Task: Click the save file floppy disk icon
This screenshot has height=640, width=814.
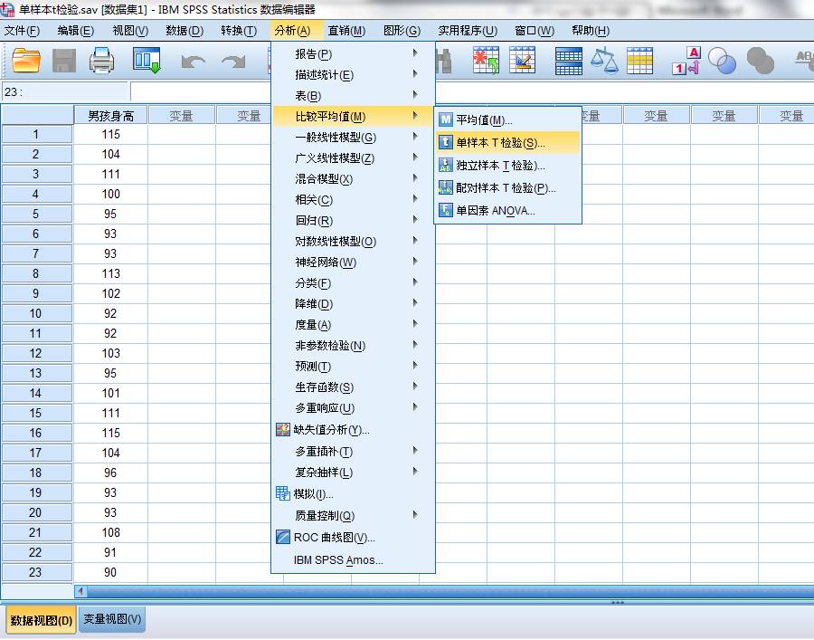Action: click(x=64, y=62)
